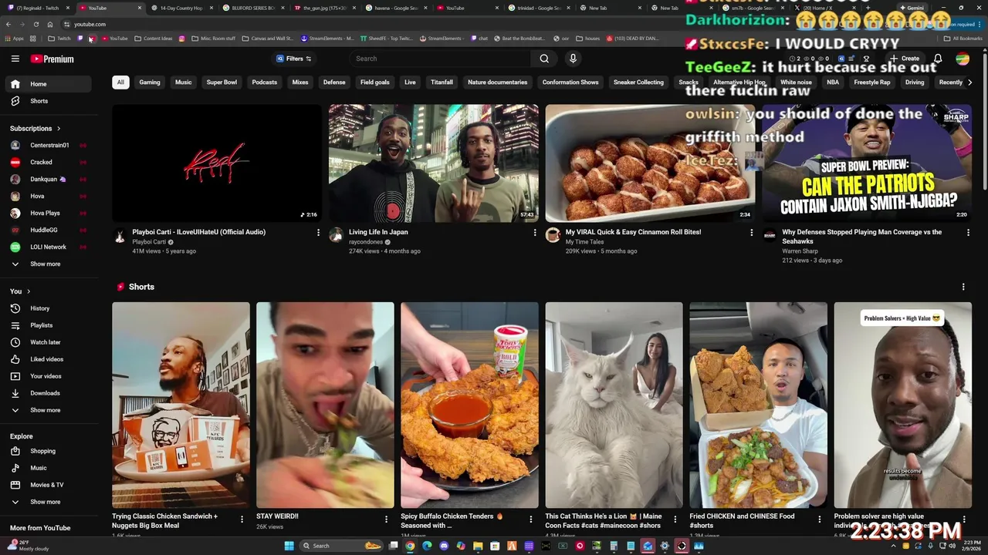The image size is (988, 555).
Task: Open Trying Classic Chicken Sandwich short
Action: point(181,405)
